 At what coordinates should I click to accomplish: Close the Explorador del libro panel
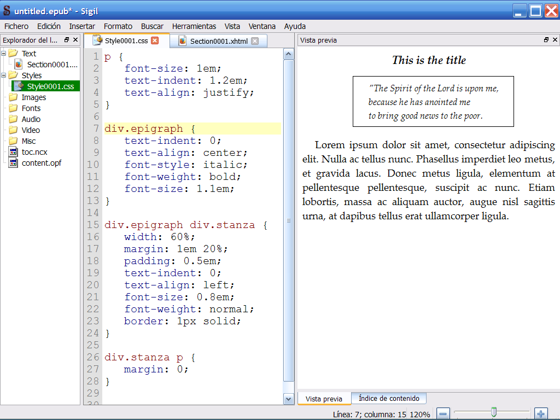[75, 40]
